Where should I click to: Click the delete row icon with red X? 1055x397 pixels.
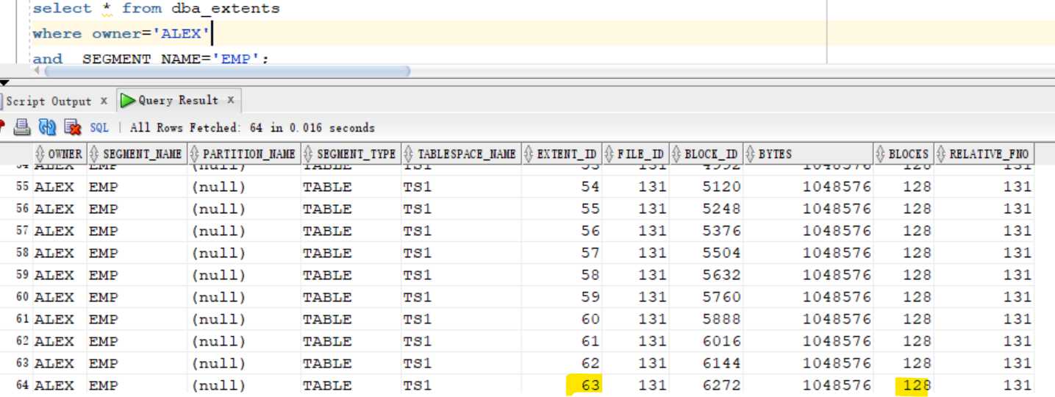(73, 127)
